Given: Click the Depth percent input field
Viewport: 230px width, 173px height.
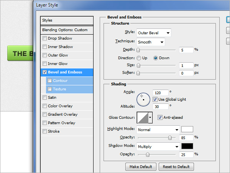Looking at the screenshot, I should [186, 50].
